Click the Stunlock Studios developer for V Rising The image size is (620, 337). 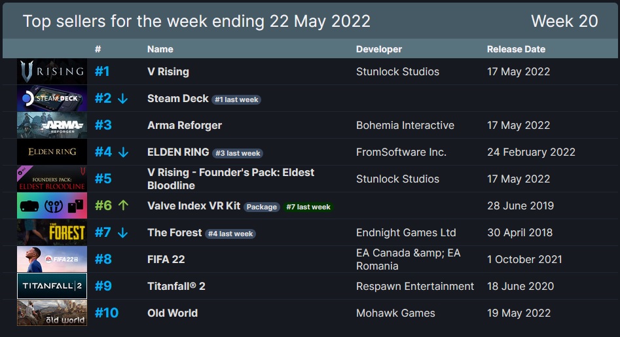click(397, 71)
